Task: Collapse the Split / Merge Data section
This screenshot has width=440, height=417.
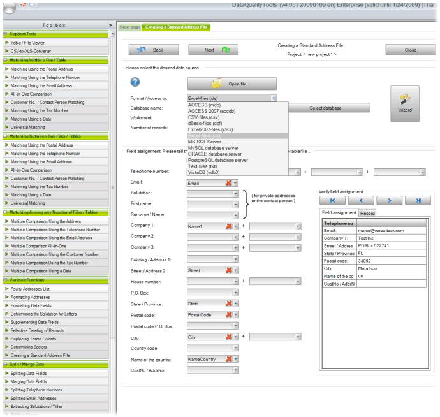Action: point(5,365)
